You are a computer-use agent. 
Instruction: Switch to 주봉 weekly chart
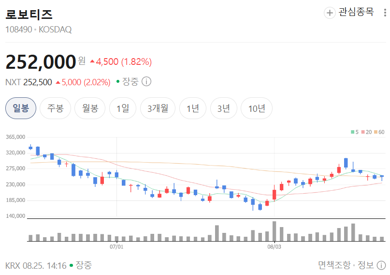coord(55,108)
